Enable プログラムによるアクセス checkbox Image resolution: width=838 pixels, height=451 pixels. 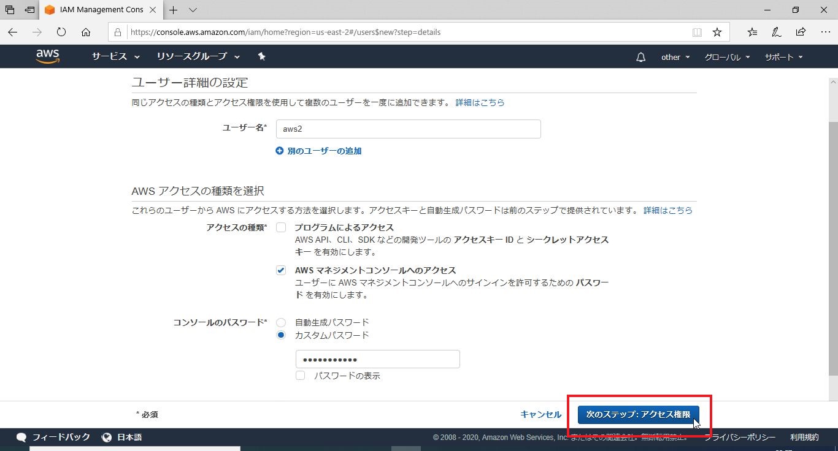pyautogui.click(x=281, y=227)
